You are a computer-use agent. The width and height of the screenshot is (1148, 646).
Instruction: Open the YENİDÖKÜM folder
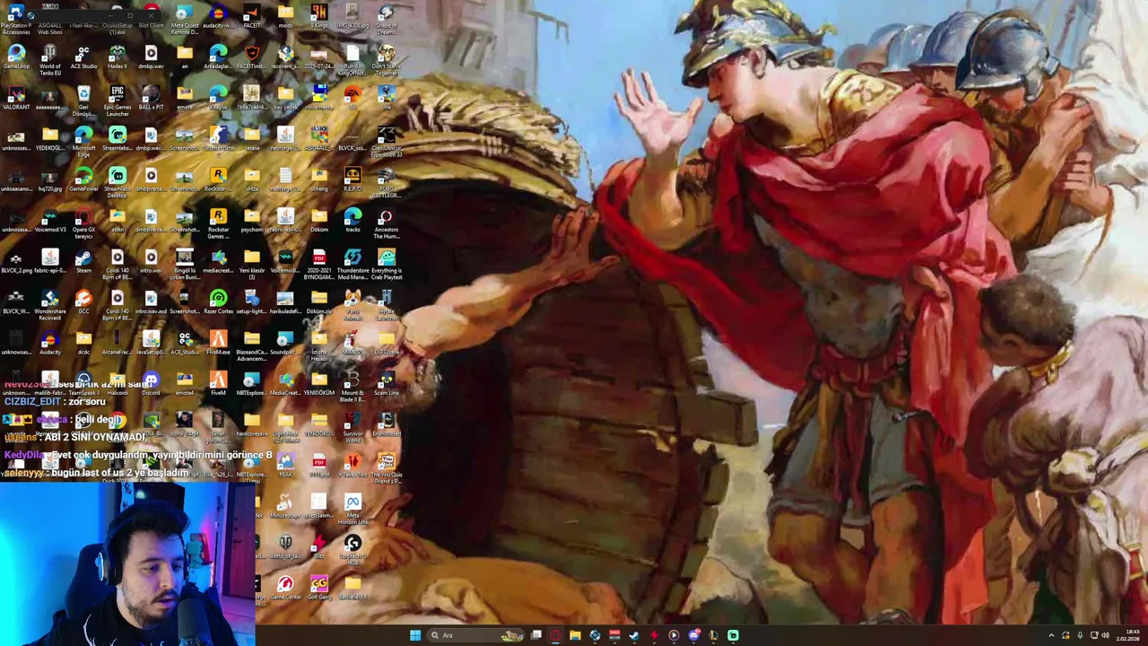[319, 383]
